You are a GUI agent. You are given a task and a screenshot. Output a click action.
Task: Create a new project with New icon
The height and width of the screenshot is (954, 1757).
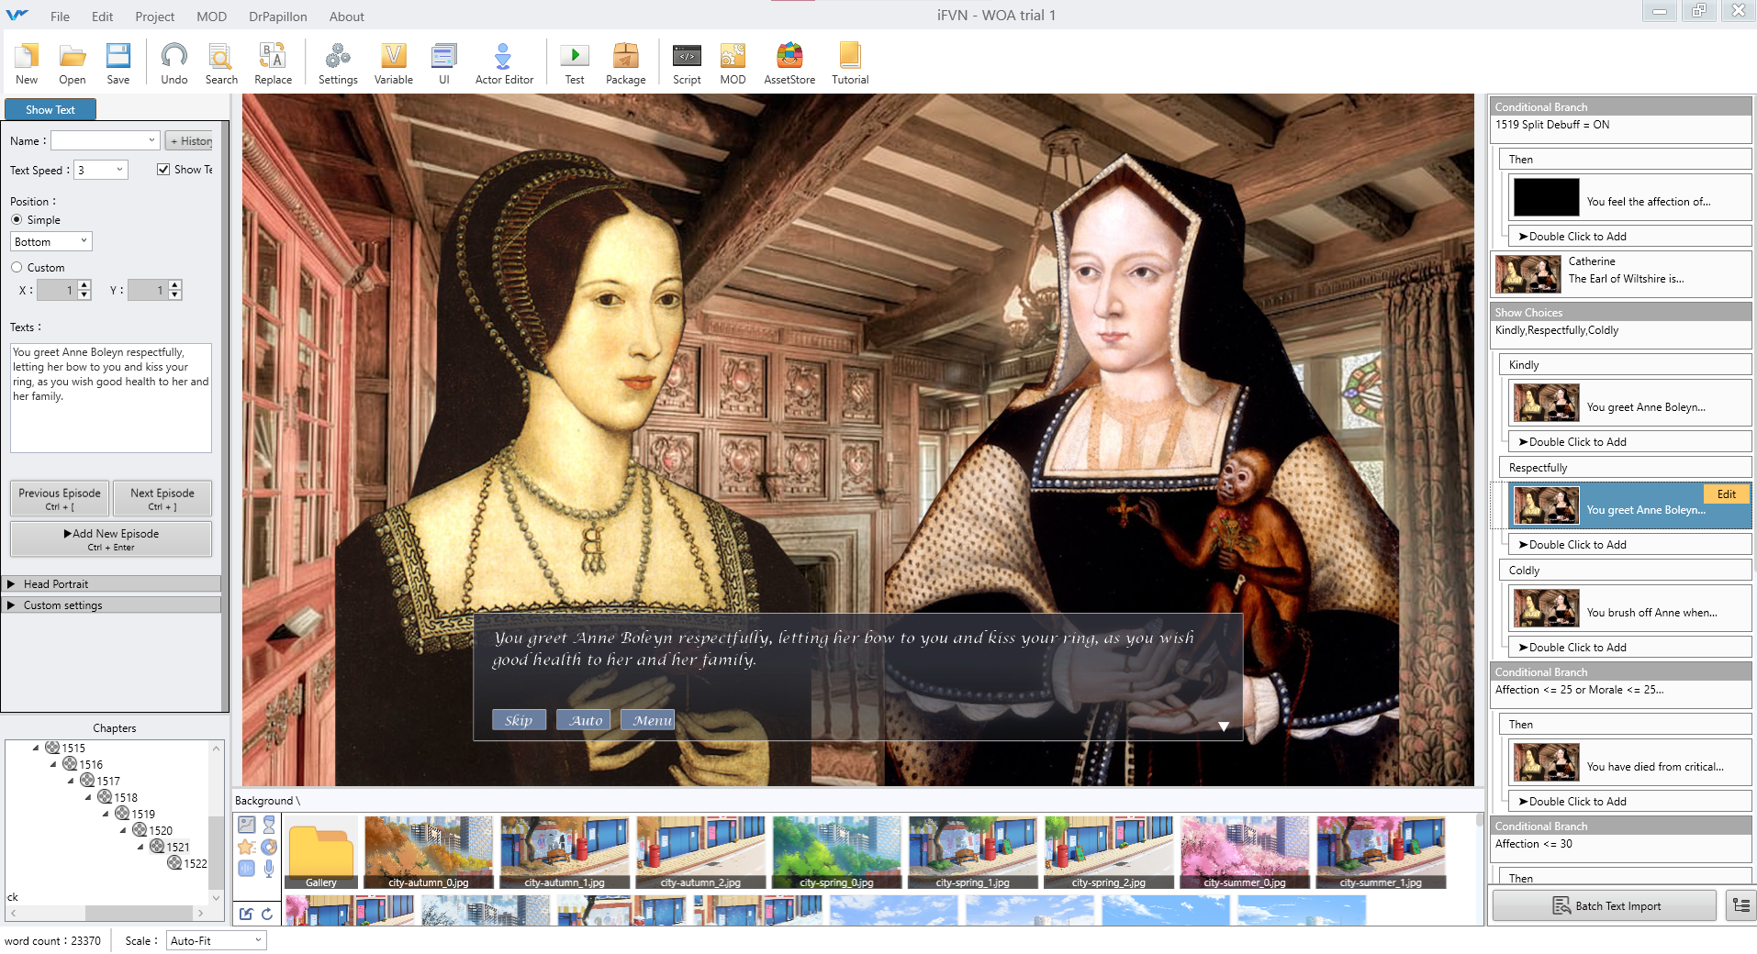click(27, 64)
